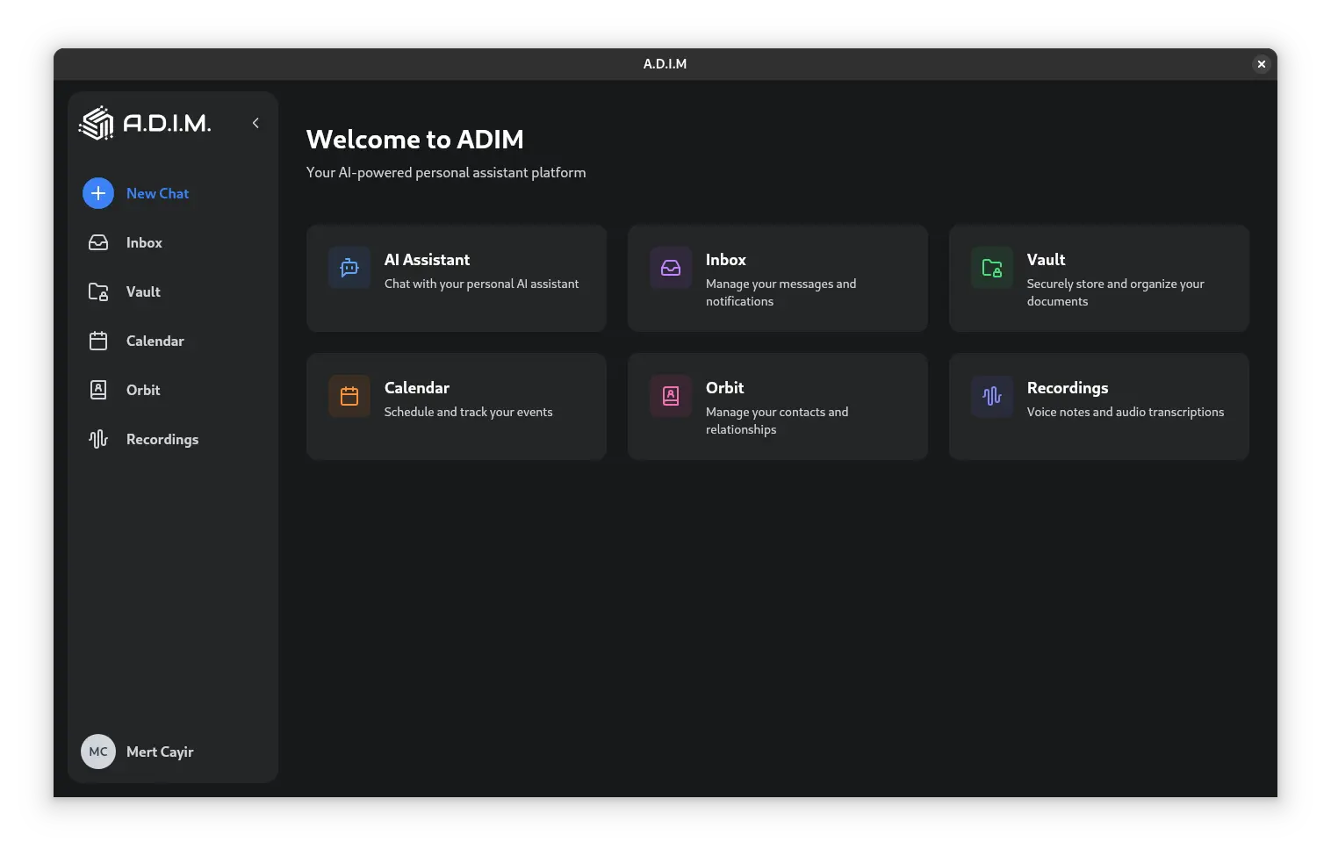
Task: Click the green Vault card icon
Action: pyautogui.click(x=992, y=268)
